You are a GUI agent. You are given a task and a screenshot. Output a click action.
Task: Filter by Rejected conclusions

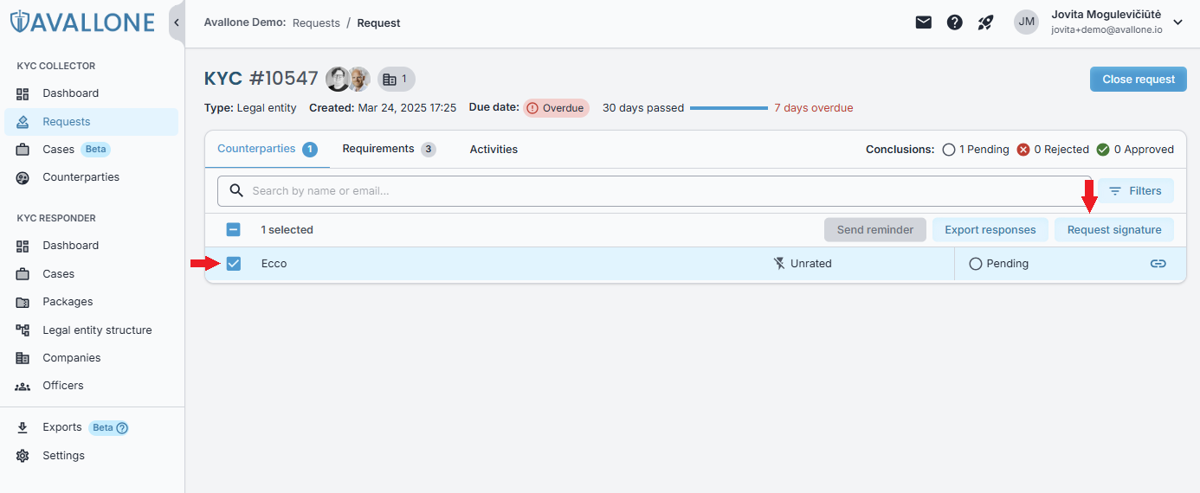[x=1053, y=150]
